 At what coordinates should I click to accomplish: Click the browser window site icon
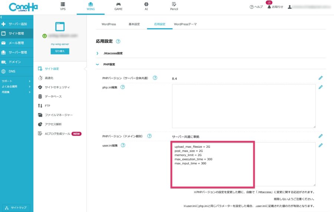point(60,27)
